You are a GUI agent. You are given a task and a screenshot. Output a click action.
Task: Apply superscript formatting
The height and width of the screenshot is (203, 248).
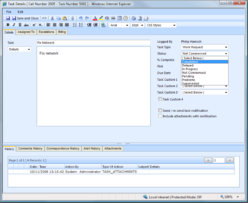click(34, 25)
